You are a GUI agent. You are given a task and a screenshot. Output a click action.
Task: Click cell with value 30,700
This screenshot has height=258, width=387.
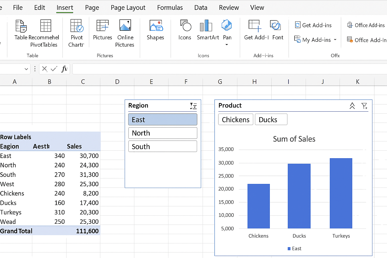click(89, 156)
